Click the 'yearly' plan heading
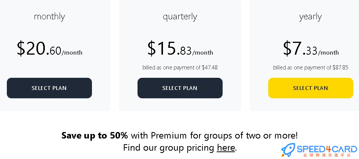This screenshot has width=359, height=159. (310, 17)
